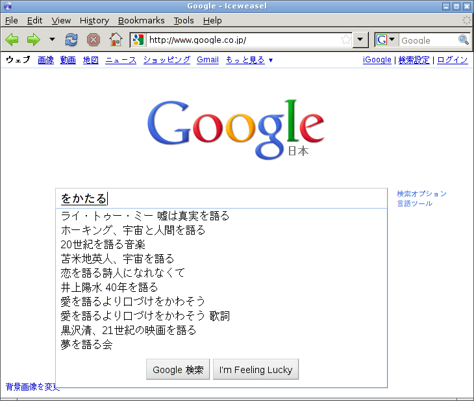Open 言語ツール language tools
474x401 pixels.
(414, 203)
